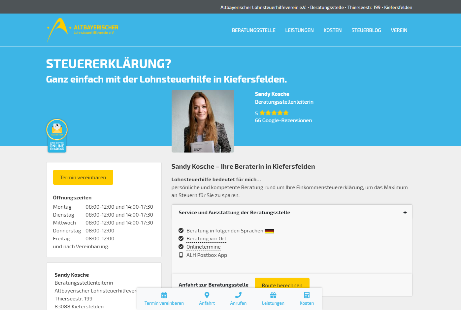Click 'Lohnsteuerhilfe bedeutet für mich…' text
The image size is (461, 310).
(216, 180)
